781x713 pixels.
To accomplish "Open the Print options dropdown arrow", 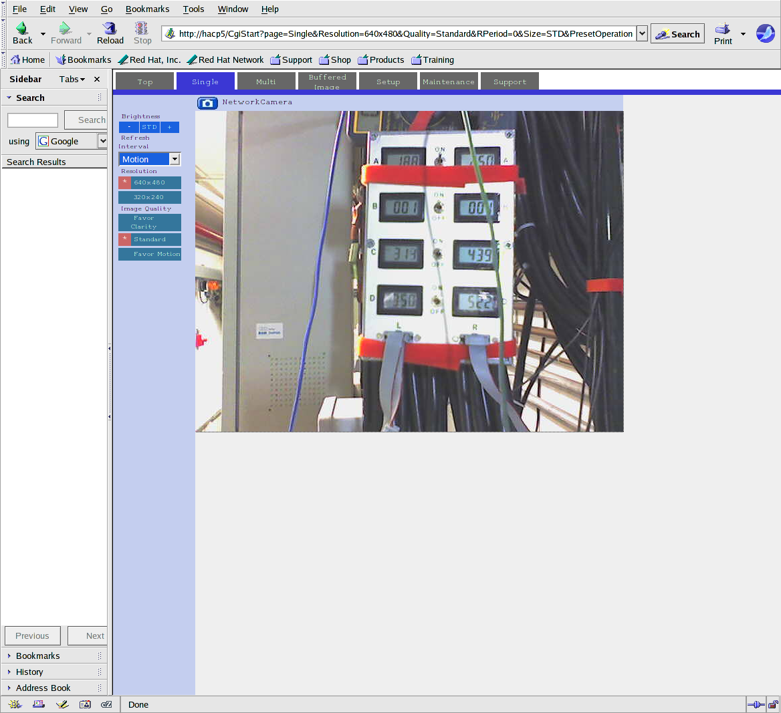I will point(743,34).
